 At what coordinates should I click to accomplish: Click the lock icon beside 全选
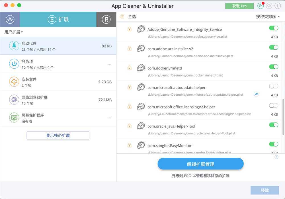pyautogui.click(x=122, y=16)
